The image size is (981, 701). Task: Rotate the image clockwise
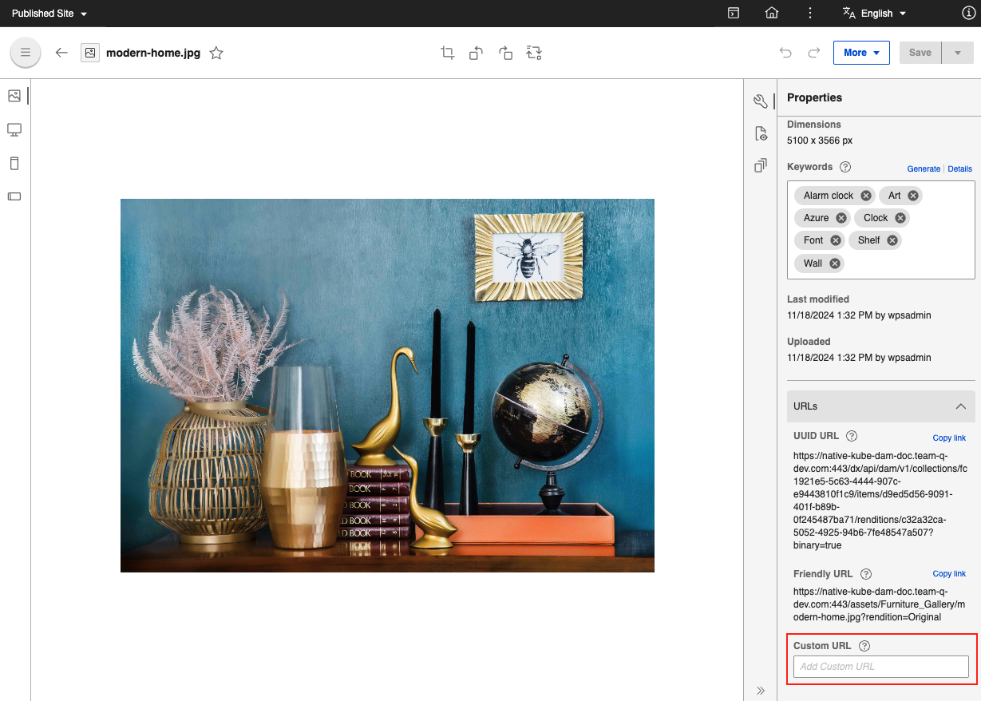(505, 53)
